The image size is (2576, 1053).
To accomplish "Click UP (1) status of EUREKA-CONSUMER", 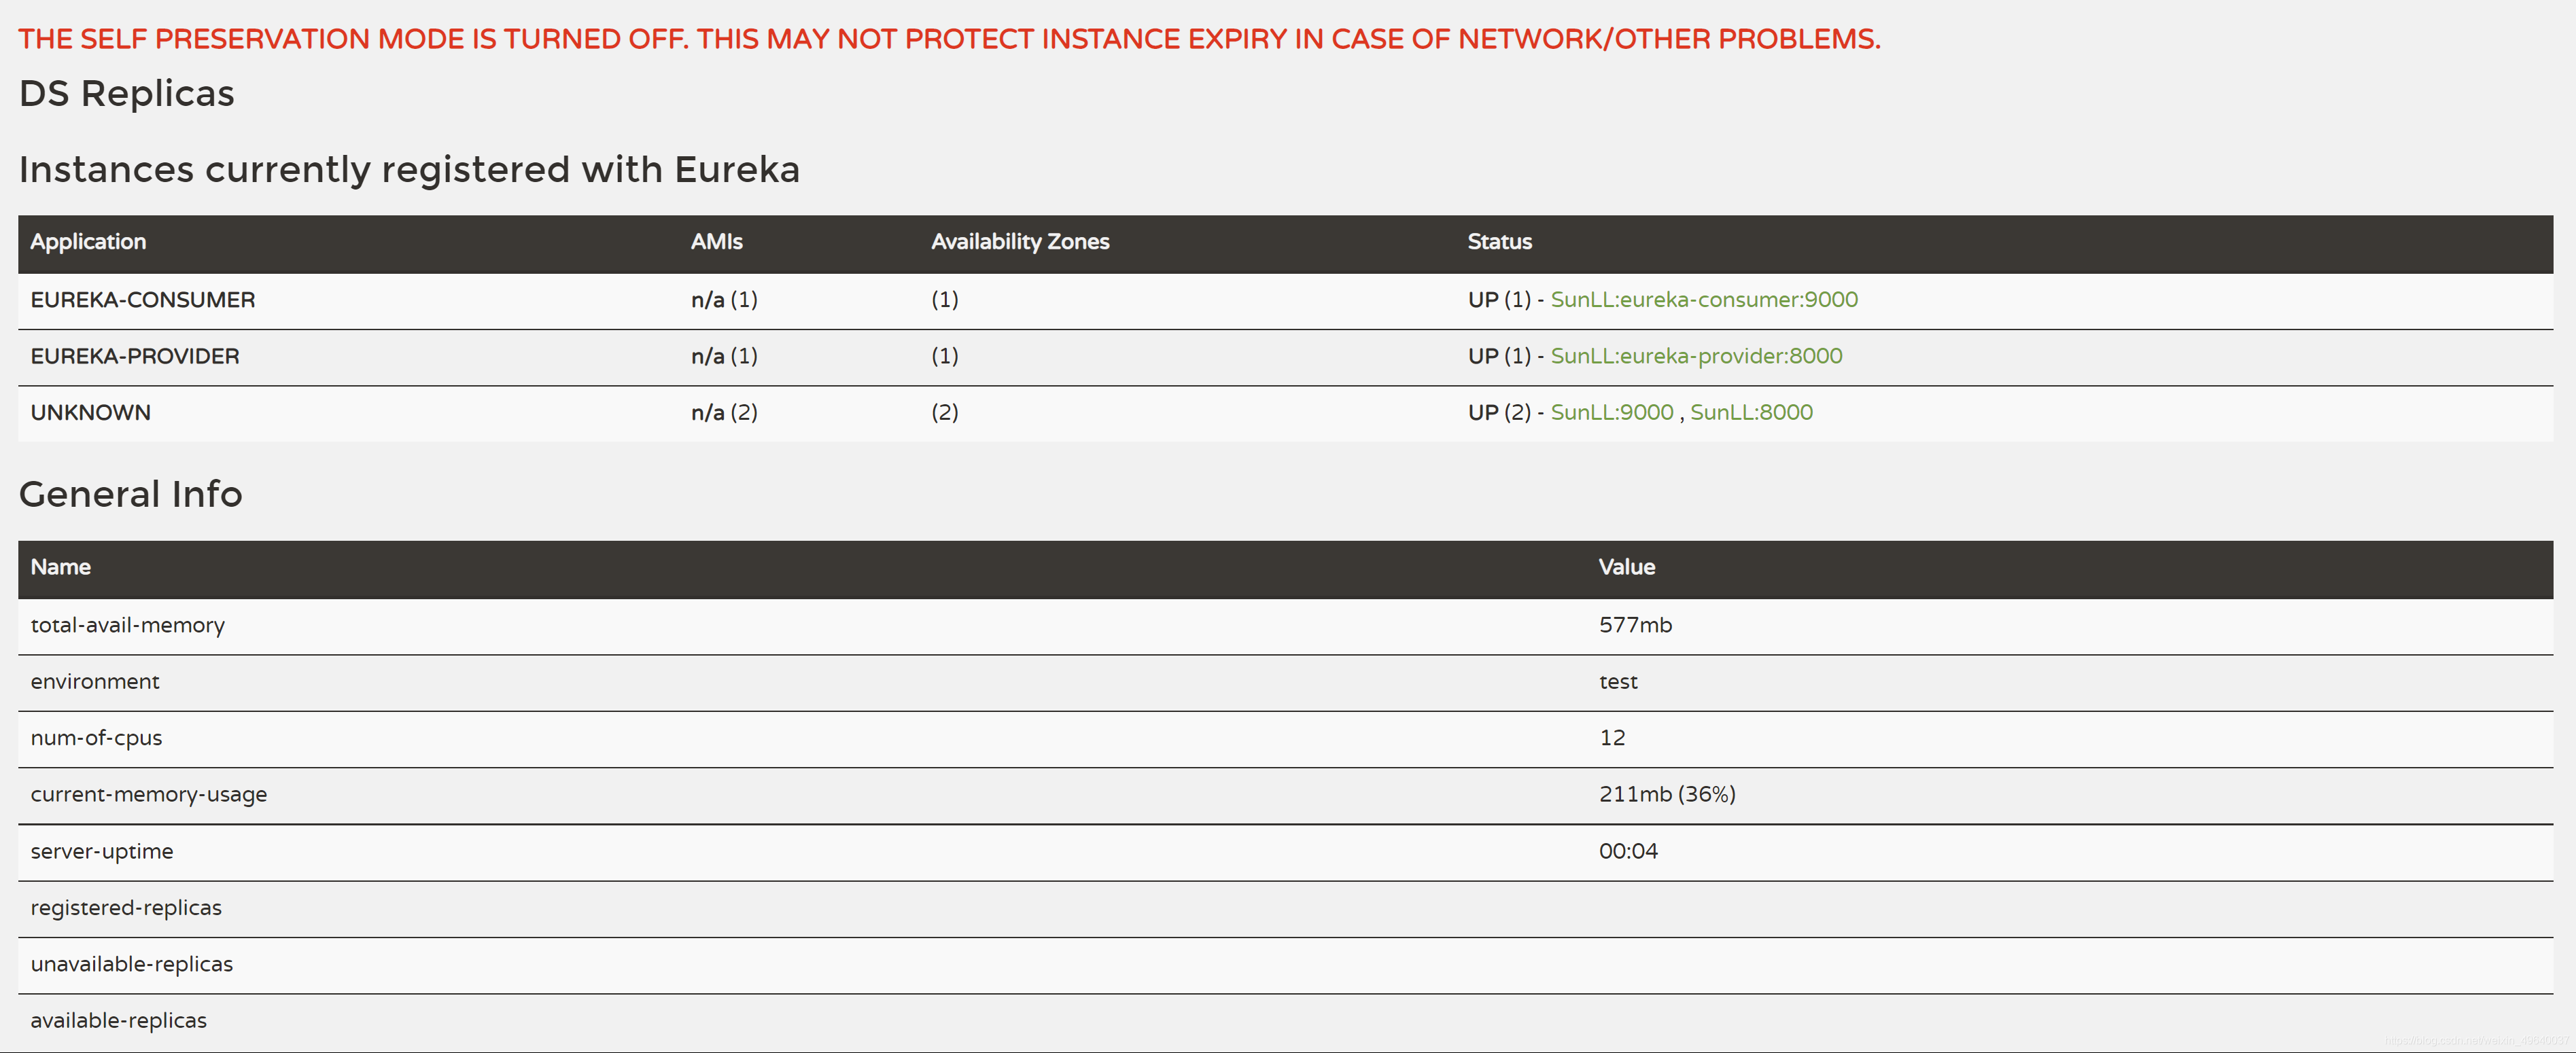I will point(1499,300).
